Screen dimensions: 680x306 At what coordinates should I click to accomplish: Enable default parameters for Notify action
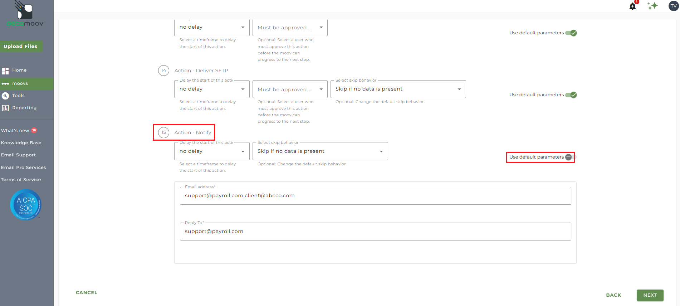pos(570,157)
